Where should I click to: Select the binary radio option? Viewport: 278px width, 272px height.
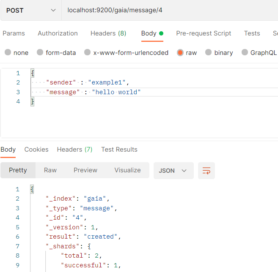pyautogui.click(x=219, y=52)
